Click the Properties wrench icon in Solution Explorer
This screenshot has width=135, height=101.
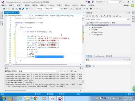tap(117, 16)
